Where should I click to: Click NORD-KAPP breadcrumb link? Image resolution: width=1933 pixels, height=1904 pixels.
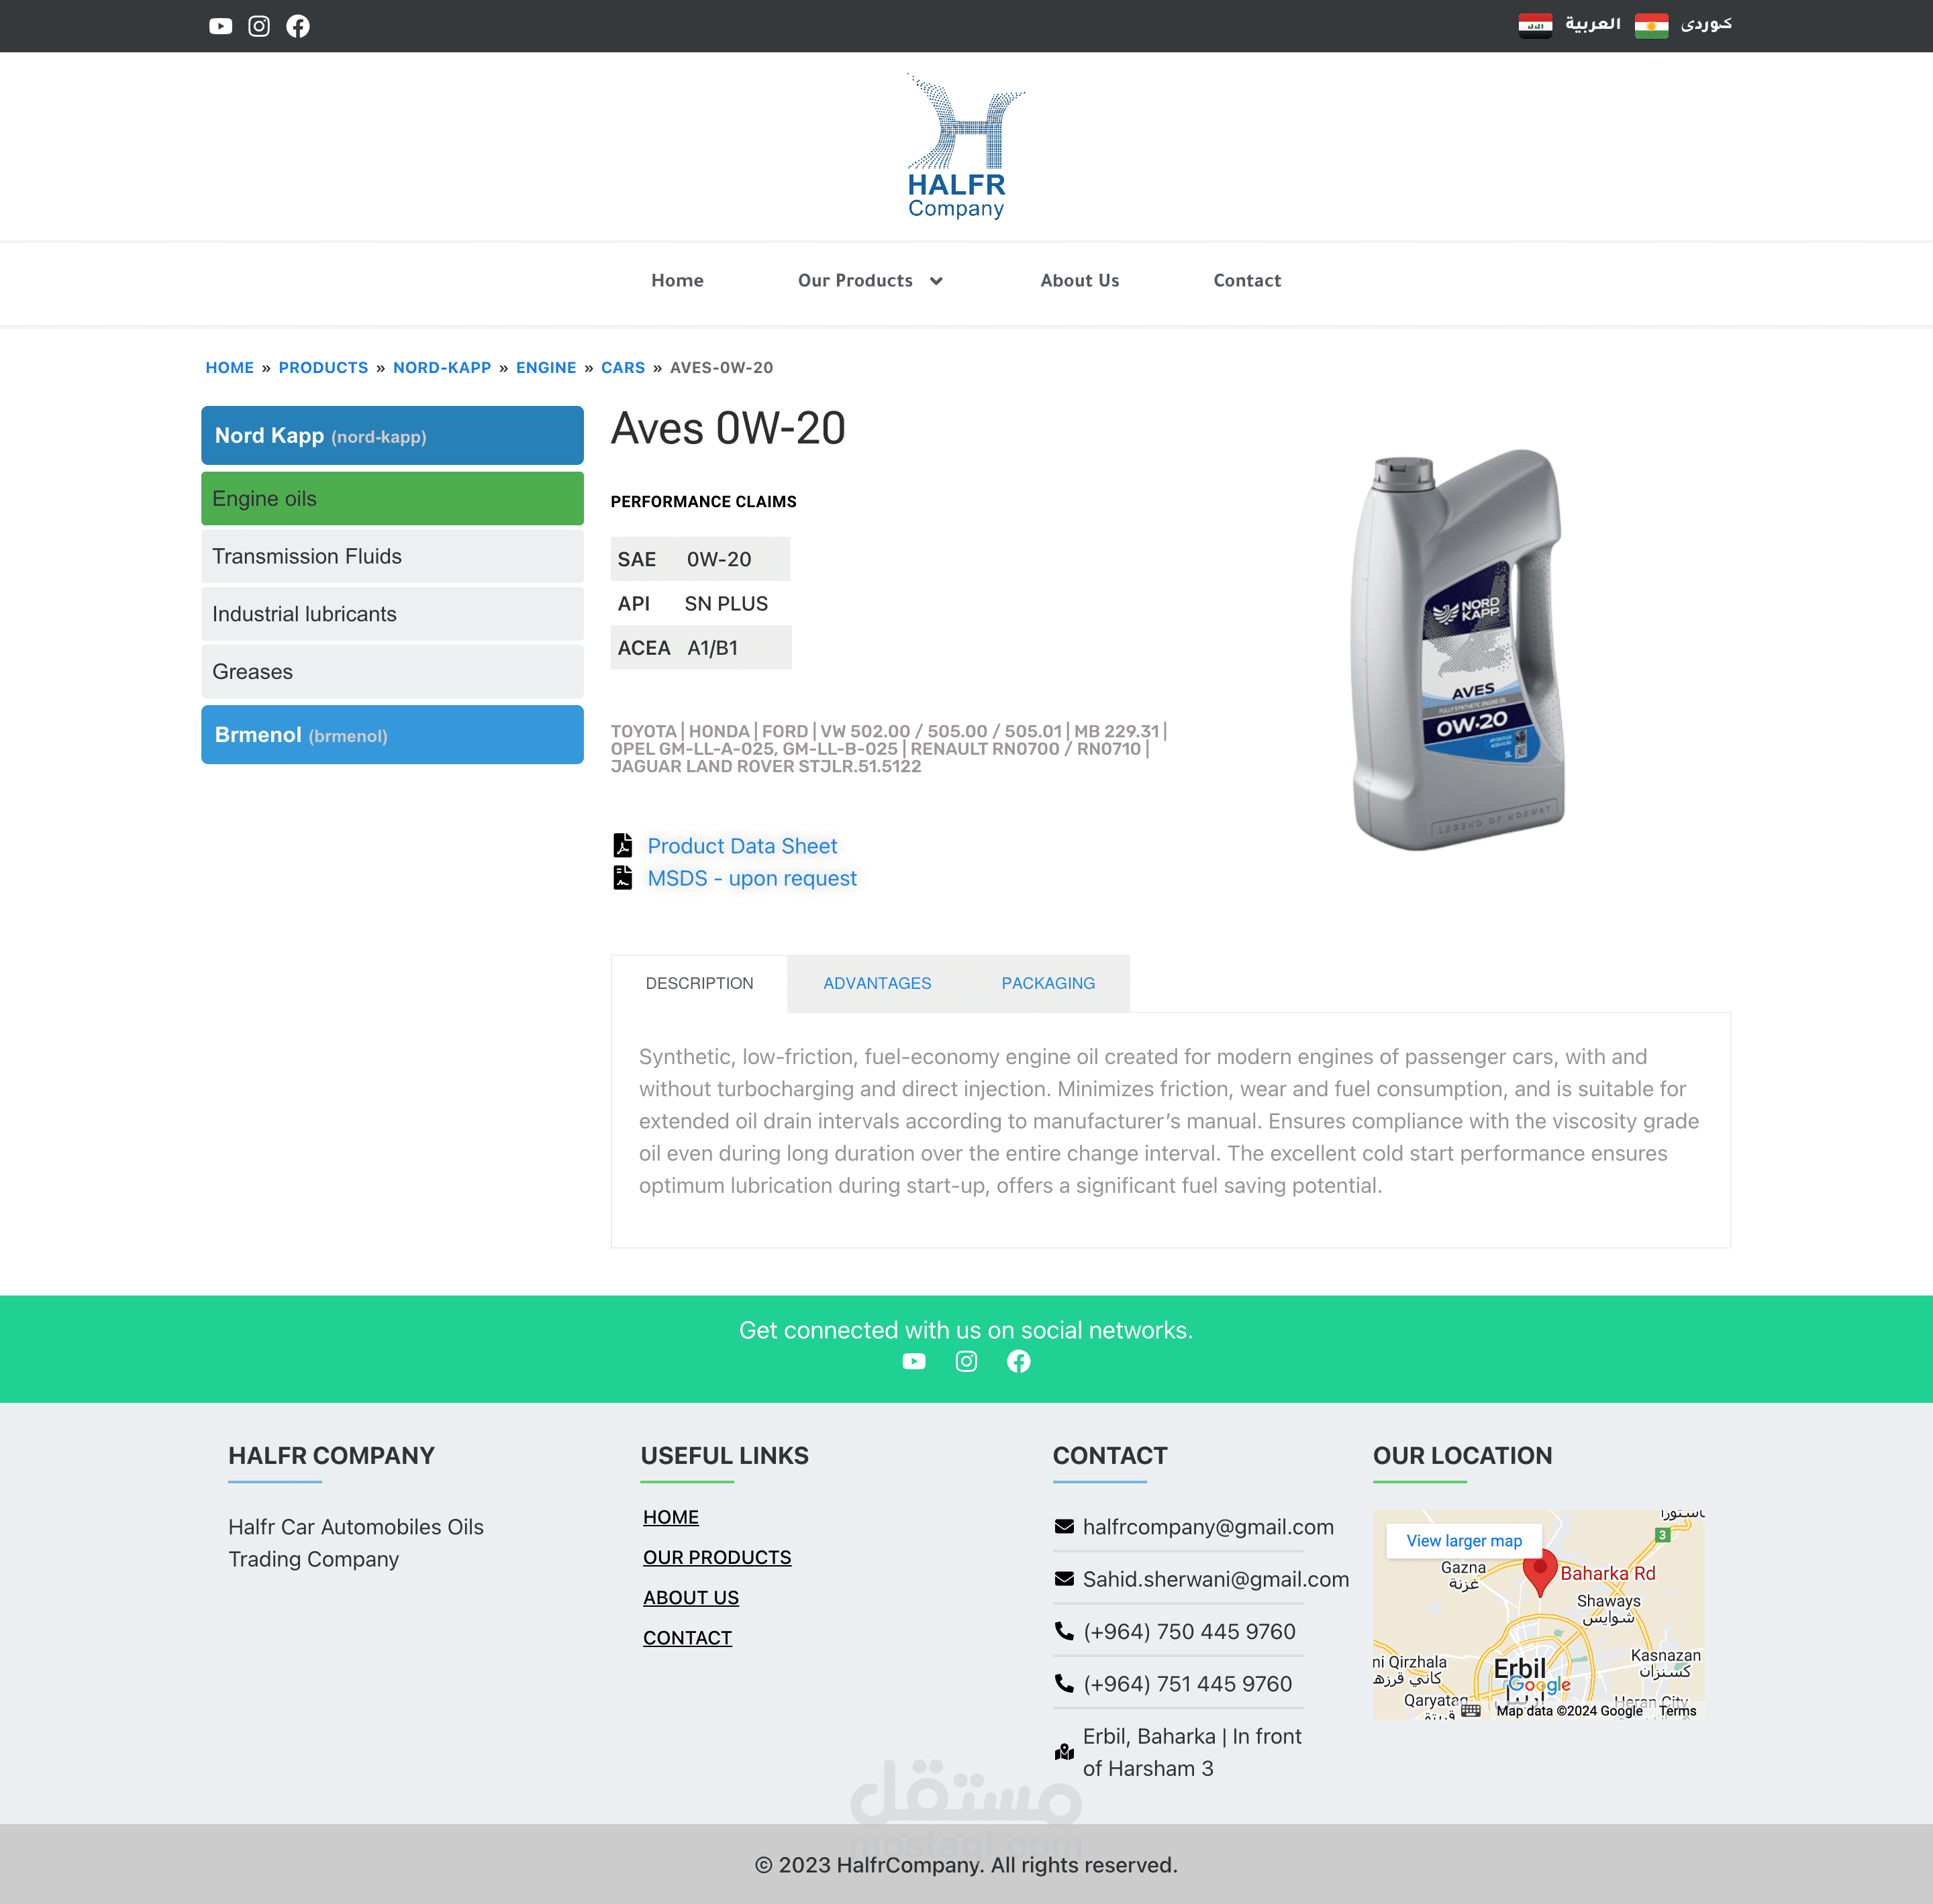[x=442, y=368]
